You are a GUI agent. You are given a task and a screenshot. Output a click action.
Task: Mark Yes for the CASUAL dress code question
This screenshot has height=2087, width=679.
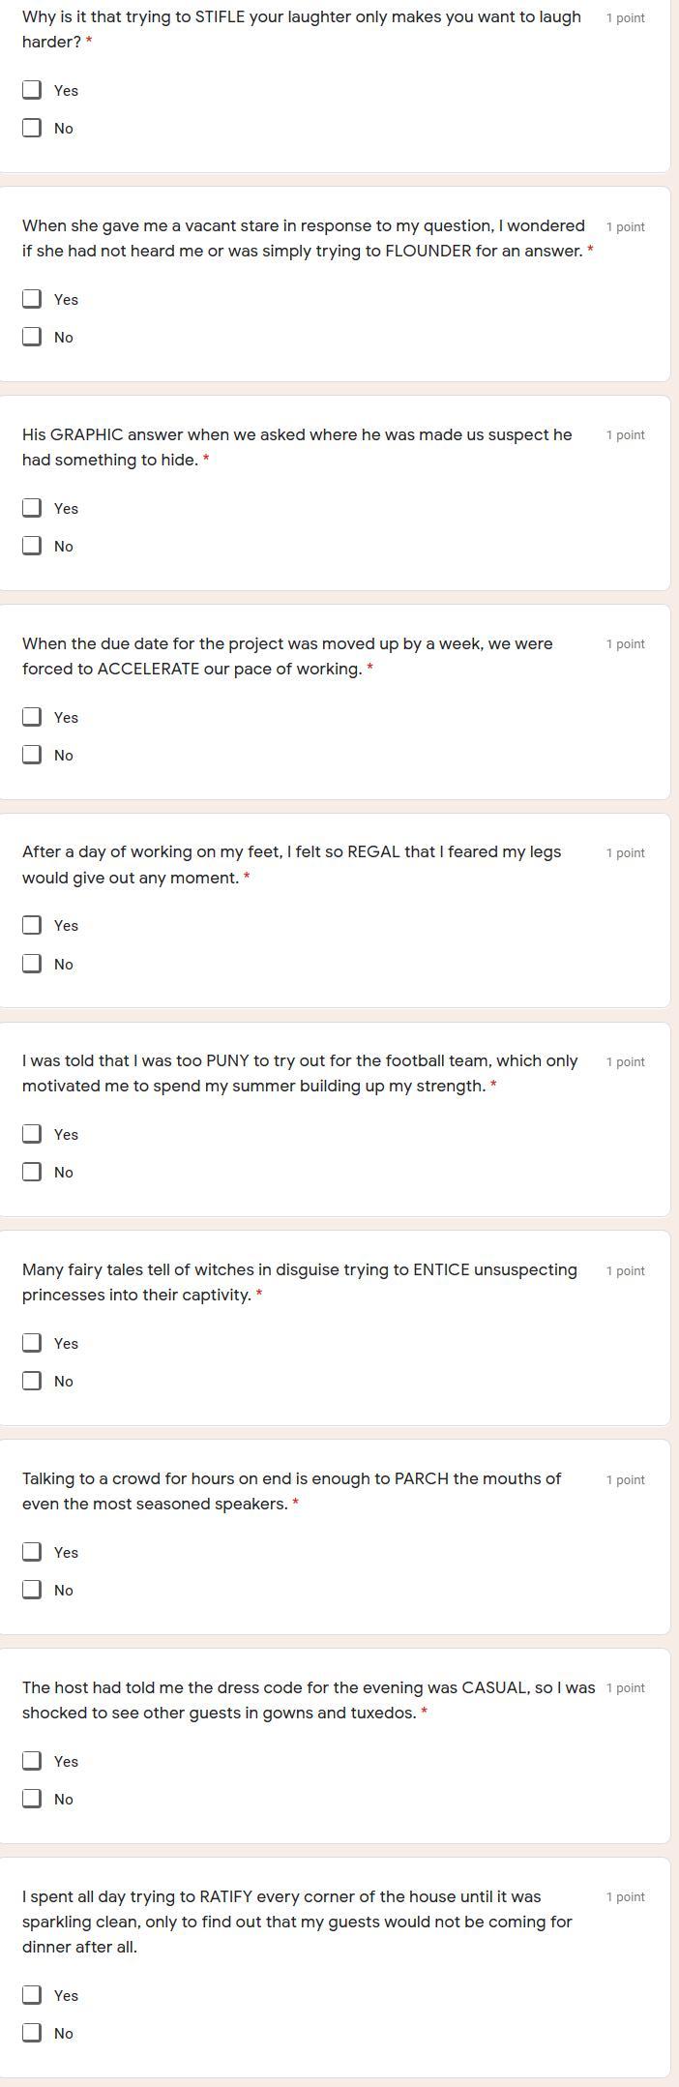tap(32, 1761)
